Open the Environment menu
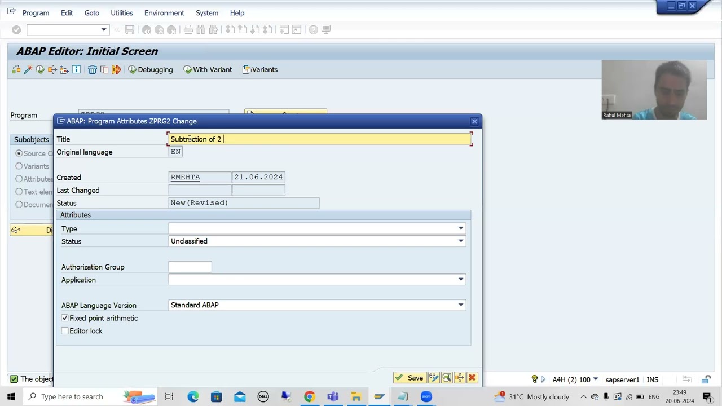Viewport: 722px width, 406px height. tap(164, 12)
